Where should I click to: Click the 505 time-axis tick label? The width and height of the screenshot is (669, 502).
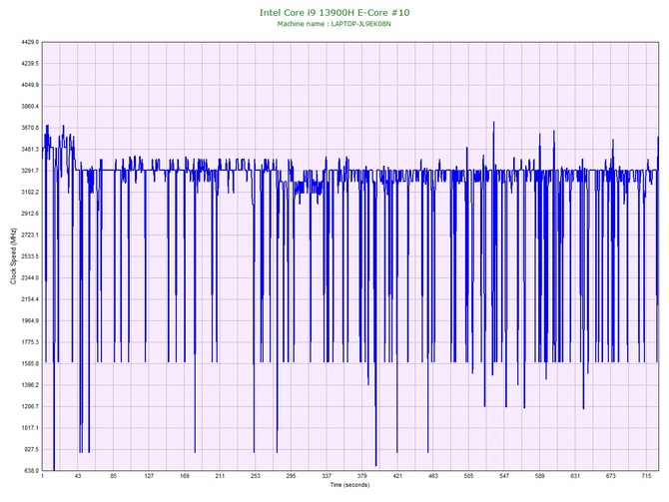(x=468, y=476)
